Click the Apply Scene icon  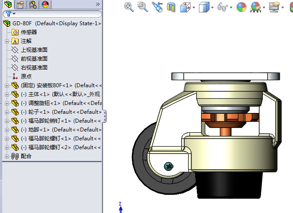click(x=256, y=7)
